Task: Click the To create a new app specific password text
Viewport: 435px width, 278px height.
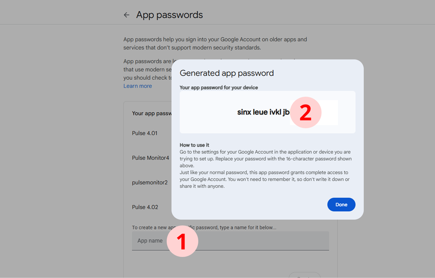Action: (x=204, y=227)
